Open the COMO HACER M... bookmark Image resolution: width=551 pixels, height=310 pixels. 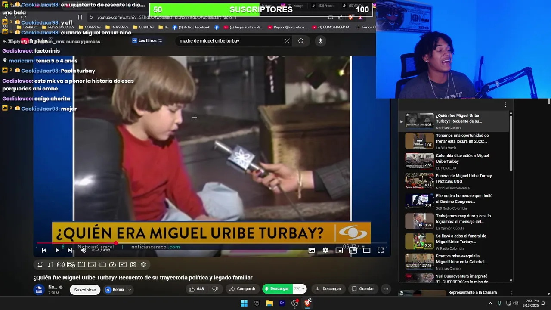click(x=331, y=27)
